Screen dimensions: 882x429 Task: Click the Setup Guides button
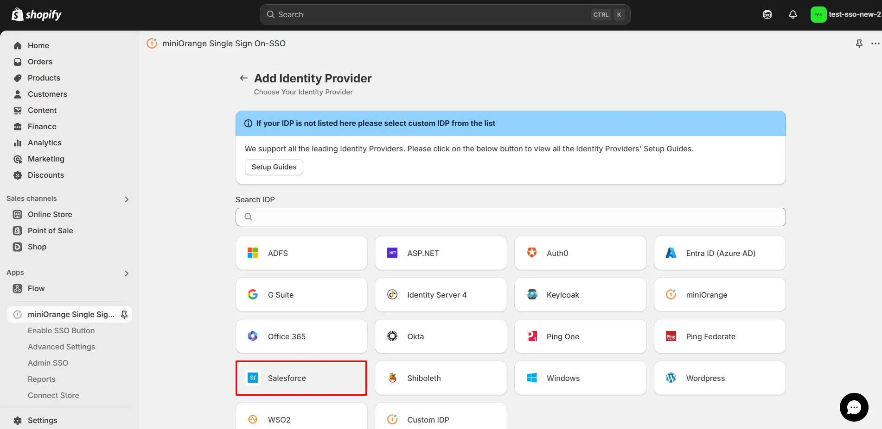click(274, 167)
